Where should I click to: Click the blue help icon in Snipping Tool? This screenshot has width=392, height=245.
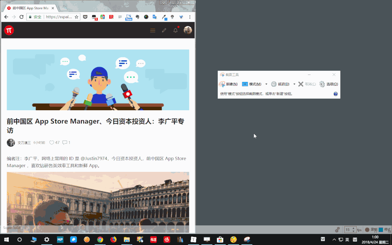336,94
